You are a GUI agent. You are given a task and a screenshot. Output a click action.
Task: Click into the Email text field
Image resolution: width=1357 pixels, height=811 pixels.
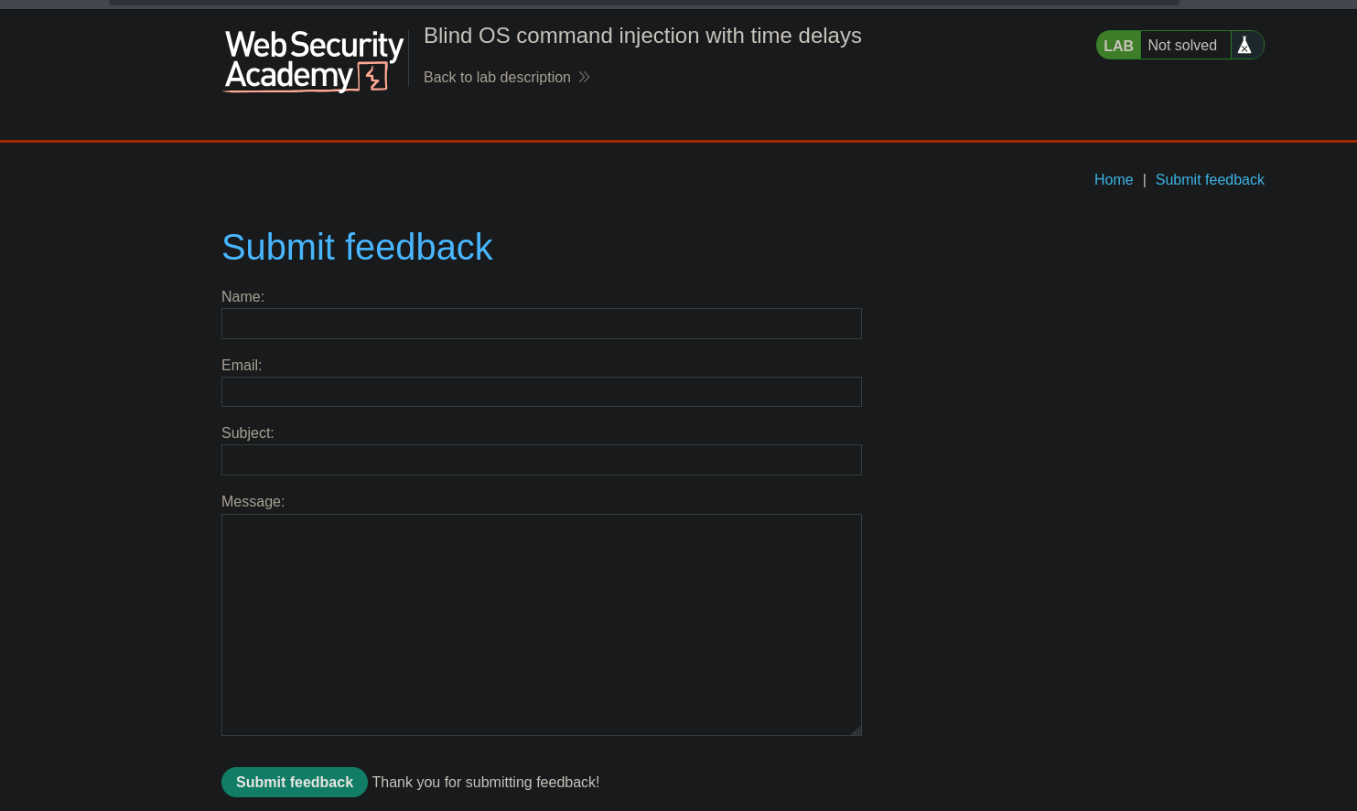tap(542, 392)
